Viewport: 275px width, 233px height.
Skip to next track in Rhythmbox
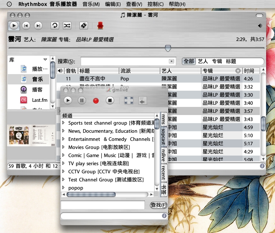pos(38,26)
